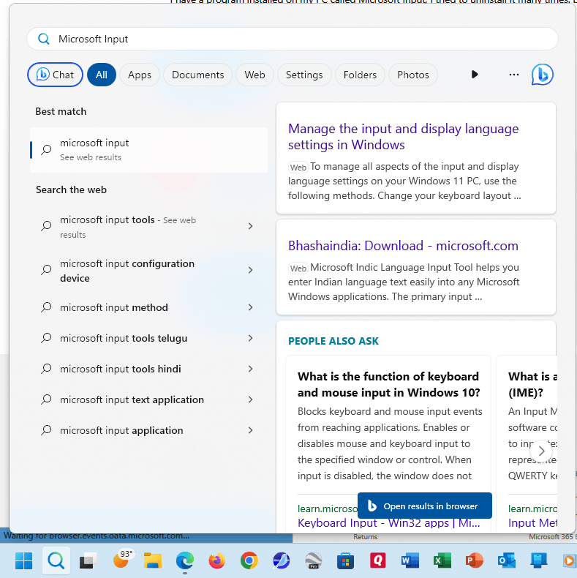The image size is (577, 578).
Task: Select the Documents filter tab
Action: [198, 75]
